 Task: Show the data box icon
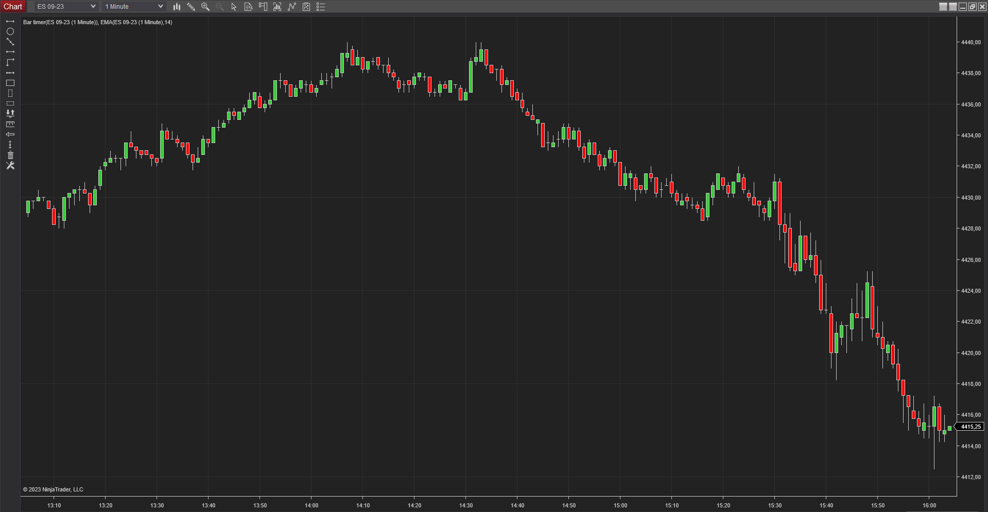248,7
